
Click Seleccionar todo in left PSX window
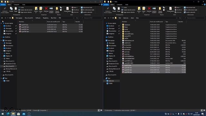click(x=87, y=7)
